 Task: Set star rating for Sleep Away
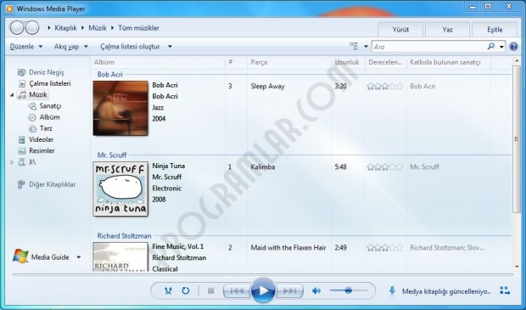[x=385, y=87]
